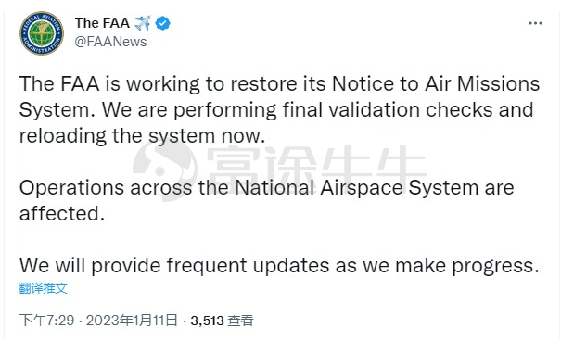The height and width of the screenshot is (340, 561).
Task: Click the airplane emoji beside The FAA
Action: [x=143, y=23]
